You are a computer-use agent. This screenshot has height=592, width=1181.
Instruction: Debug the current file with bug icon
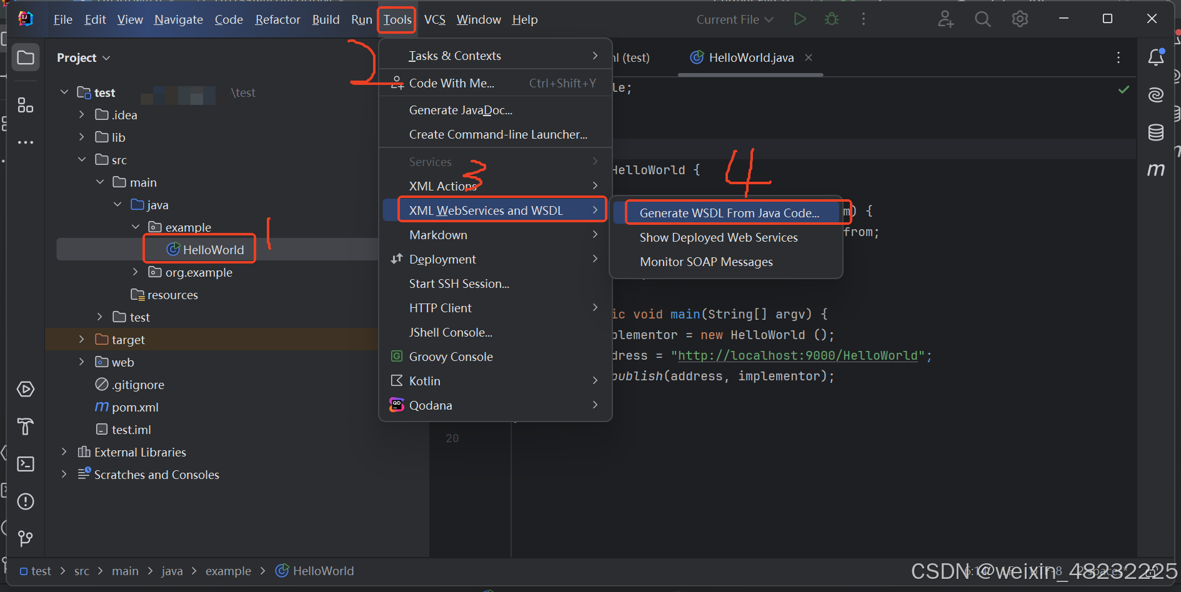(x=832, y=19)
